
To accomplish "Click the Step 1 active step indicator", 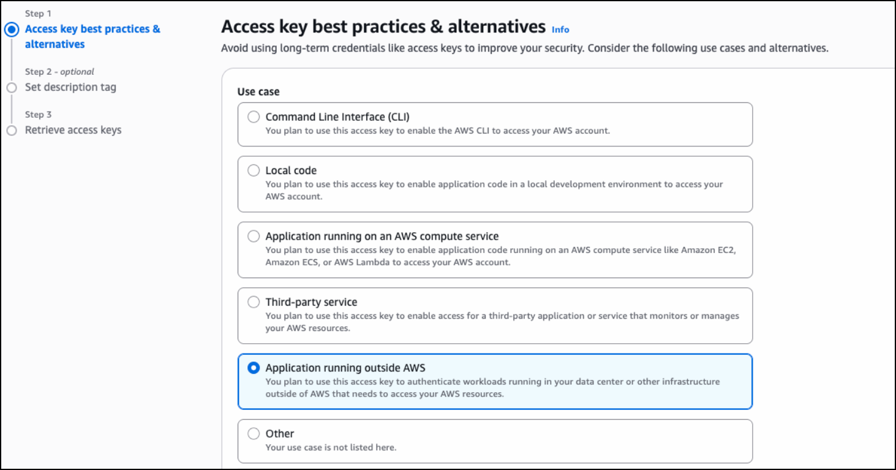I will point(12,29).
